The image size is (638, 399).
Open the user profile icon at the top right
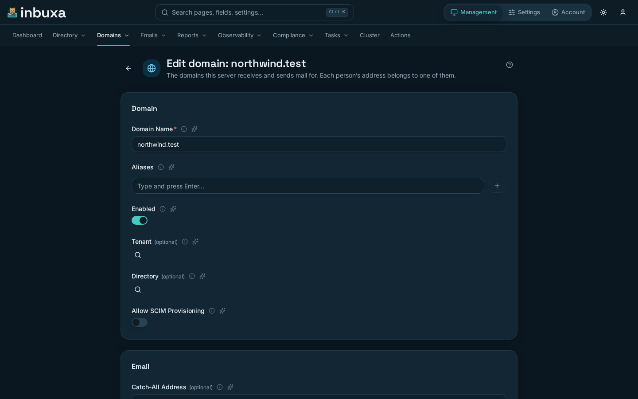click(623, 12)
